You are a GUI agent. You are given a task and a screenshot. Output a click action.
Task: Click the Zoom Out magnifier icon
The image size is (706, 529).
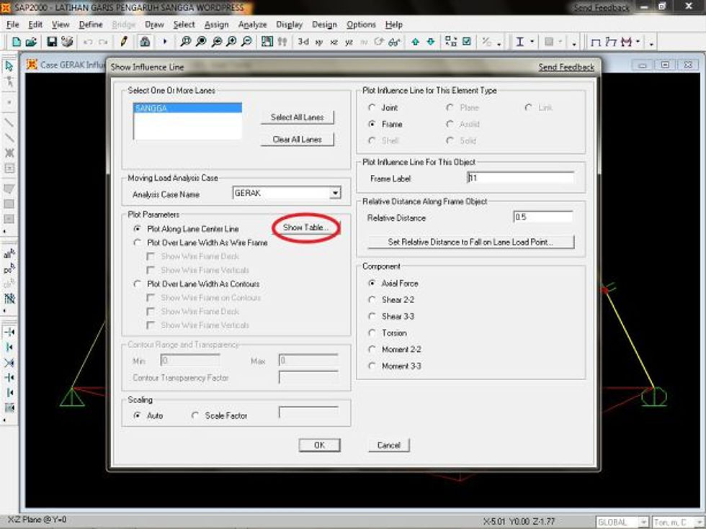pyautogui.click(x=246, y=42)
